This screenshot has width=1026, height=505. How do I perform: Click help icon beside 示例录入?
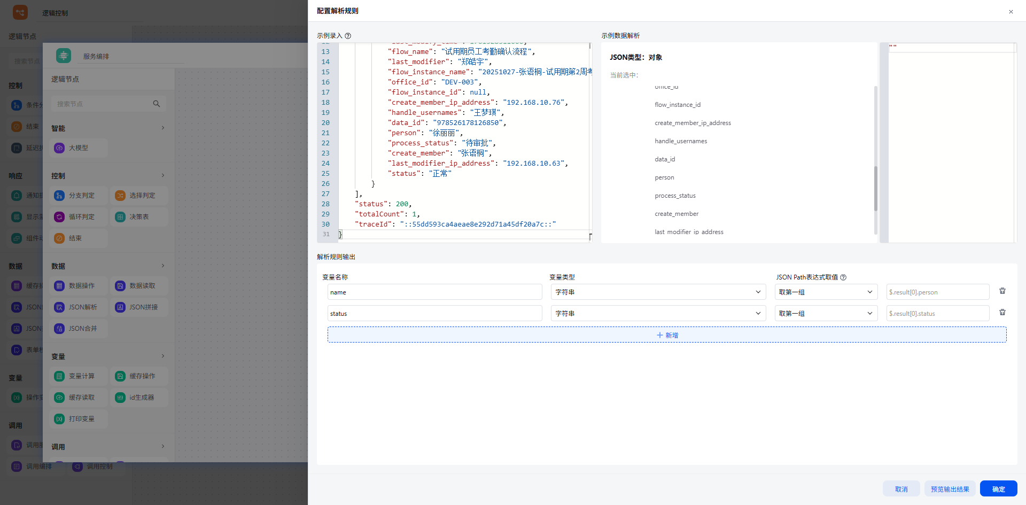348,36
